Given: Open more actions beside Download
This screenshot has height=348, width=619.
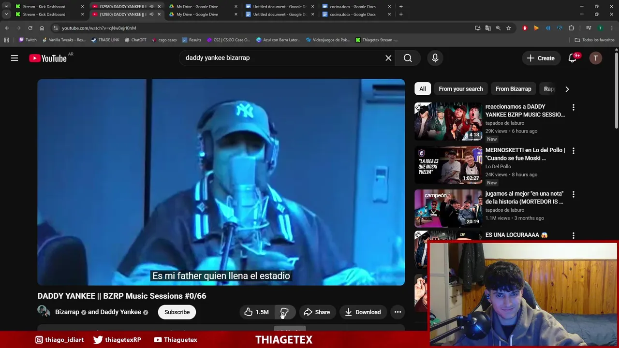Looking at the screenshot, I should pos(398,312).
